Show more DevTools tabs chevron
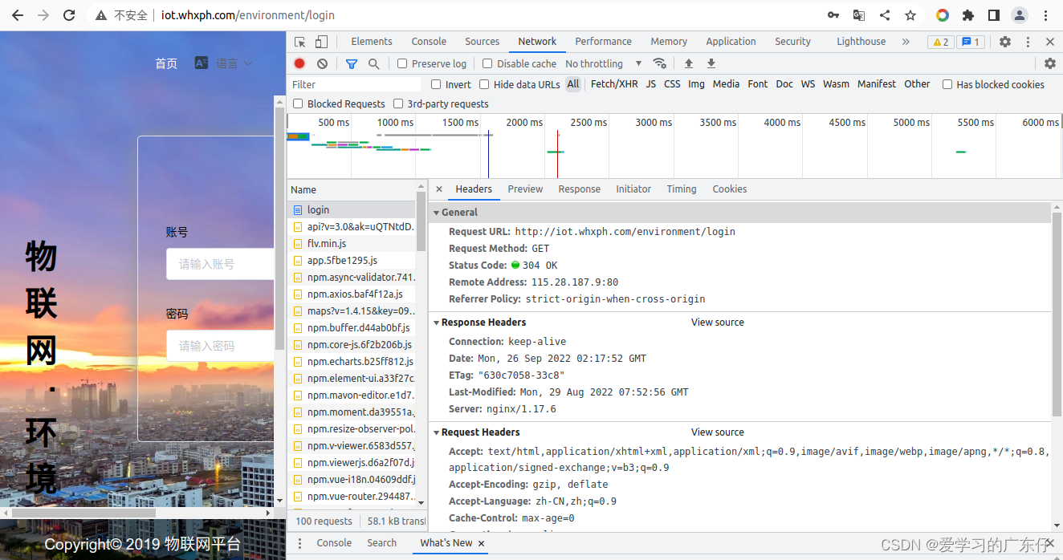1063x560 pixels. 906,42
